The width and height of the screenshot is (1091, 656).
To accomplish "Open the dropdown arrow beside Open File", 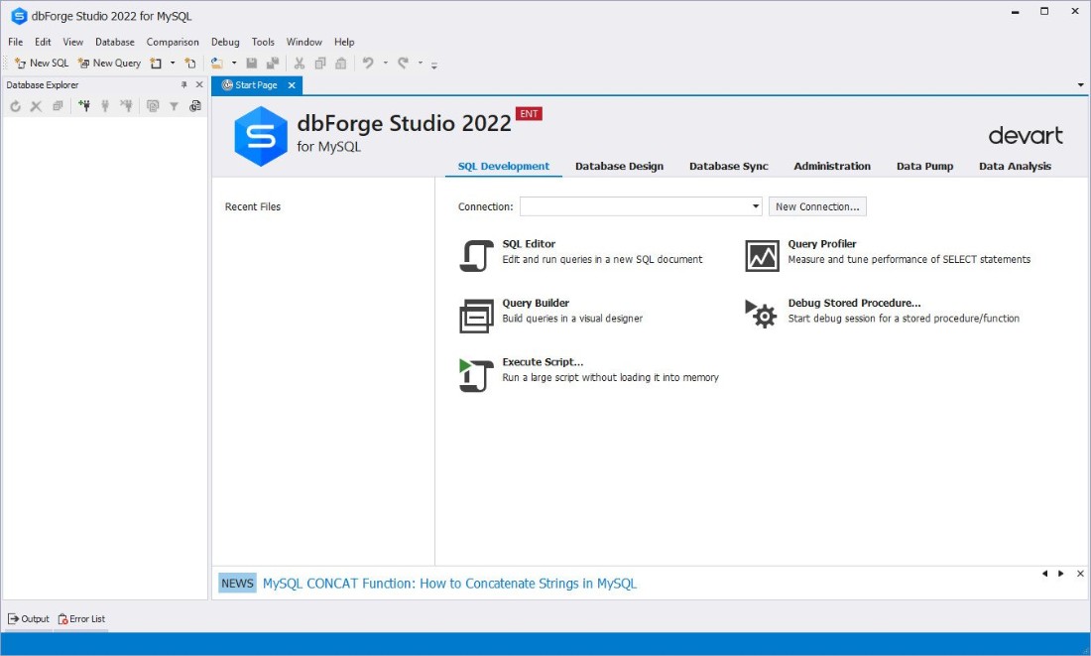I will [x=234, y=64].
